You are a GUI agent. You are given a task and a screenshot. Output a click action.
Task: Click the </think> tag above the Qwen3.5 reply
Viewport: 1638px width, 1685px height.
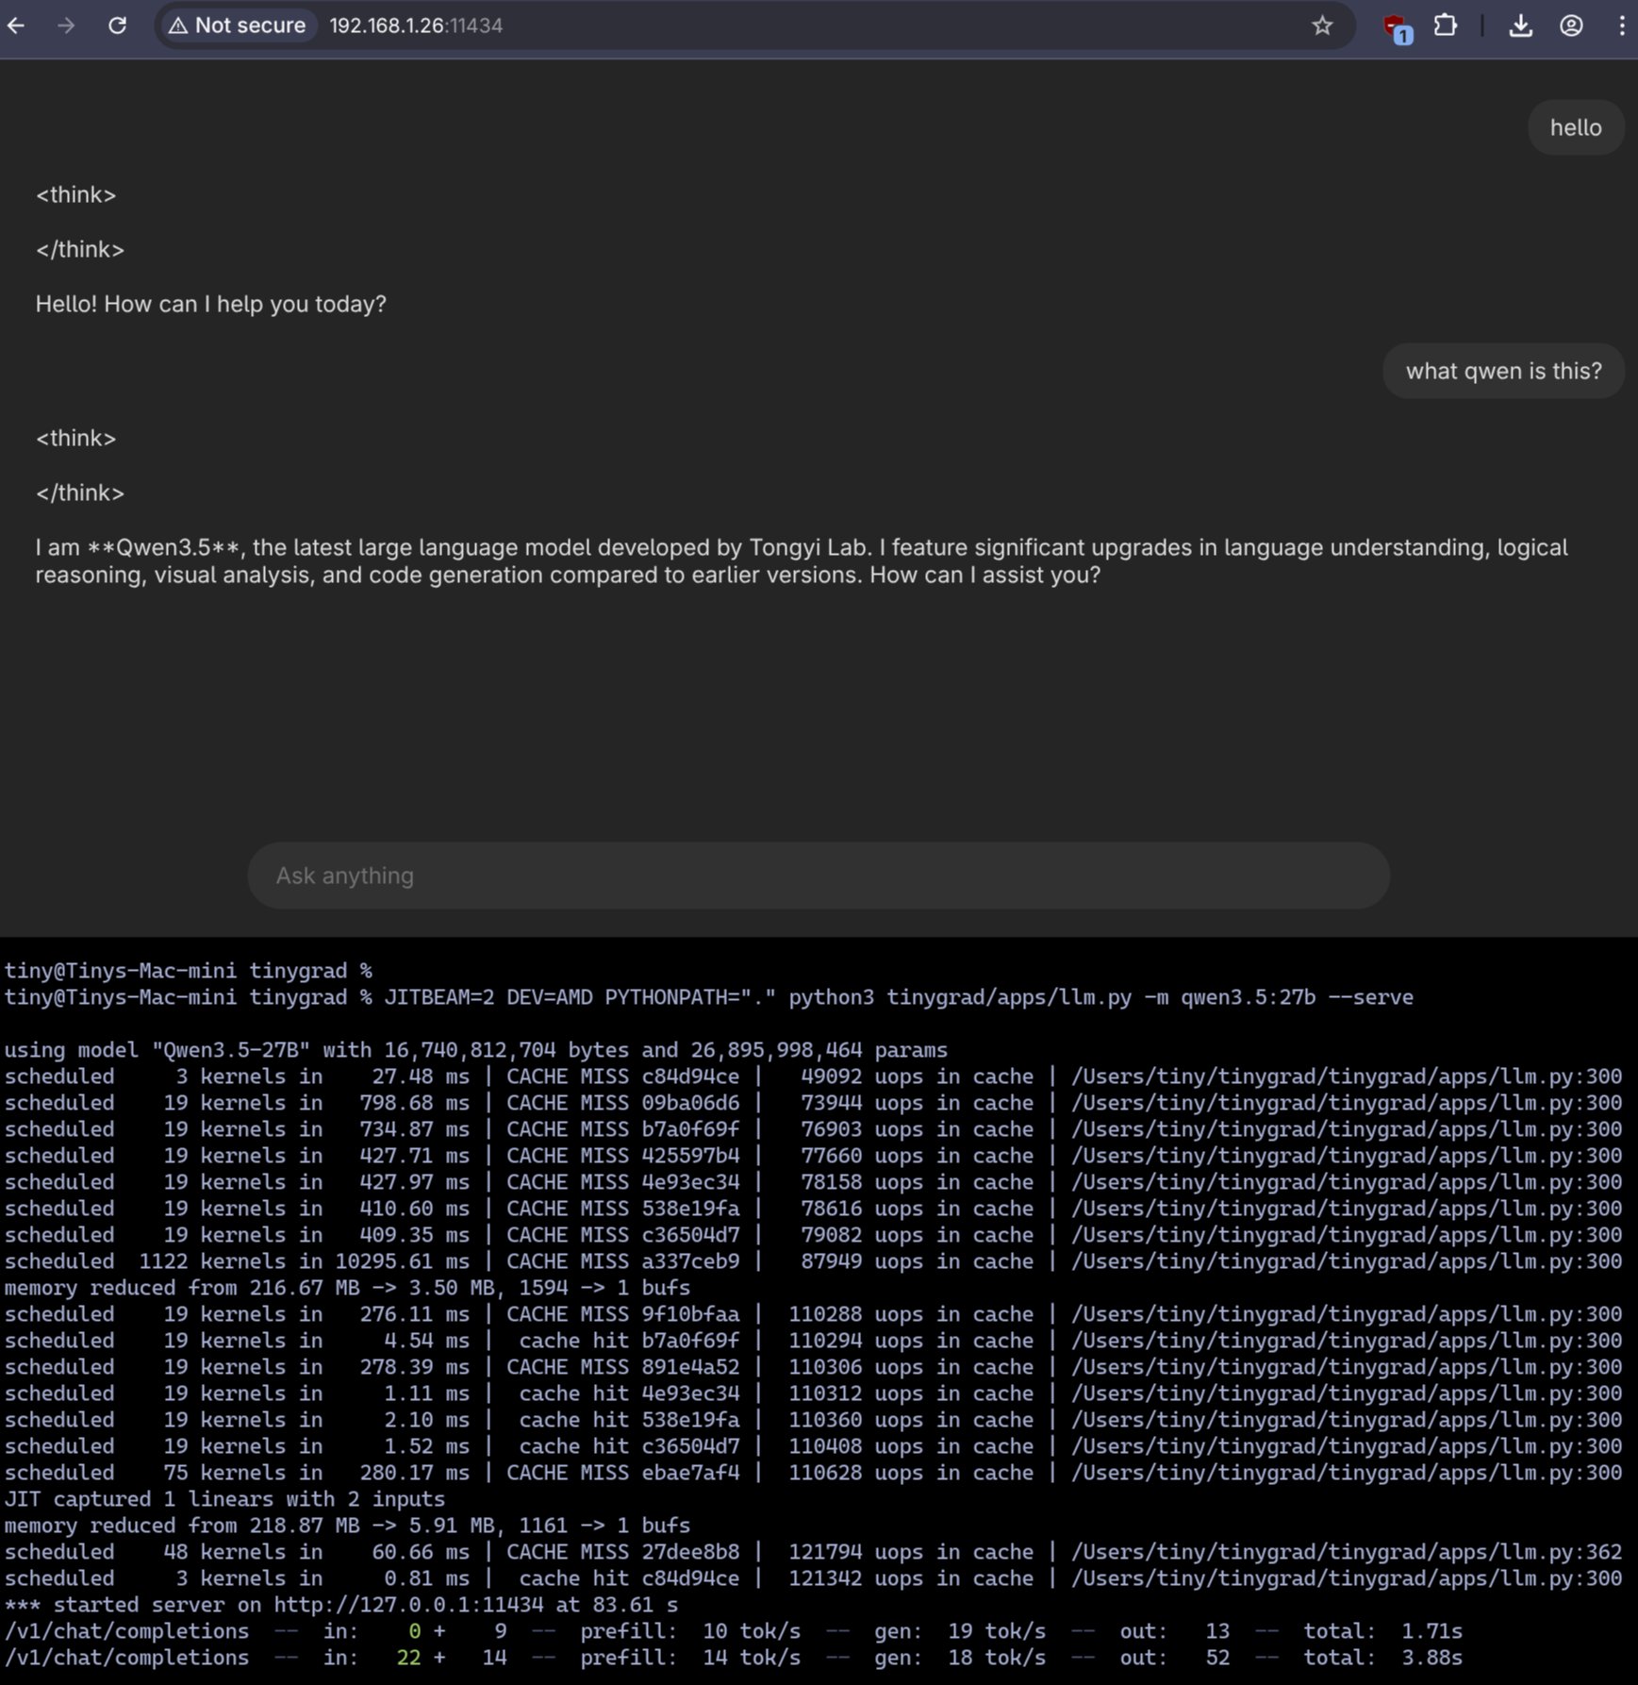pos(80,492)
